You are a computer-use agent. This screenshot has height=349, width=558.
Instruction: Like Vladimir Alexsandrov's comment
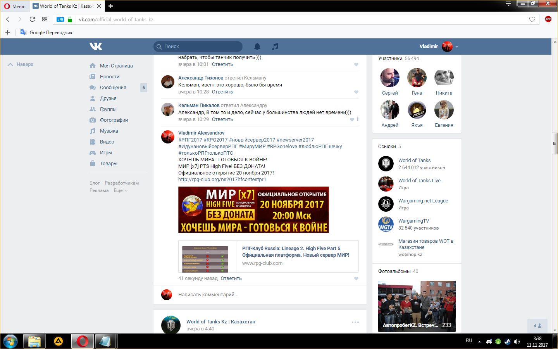point(356,278)
